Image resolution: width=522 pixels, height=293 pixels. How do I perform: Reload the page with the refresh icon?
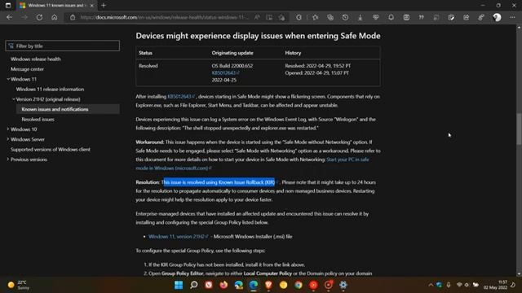tap(39, 17)
